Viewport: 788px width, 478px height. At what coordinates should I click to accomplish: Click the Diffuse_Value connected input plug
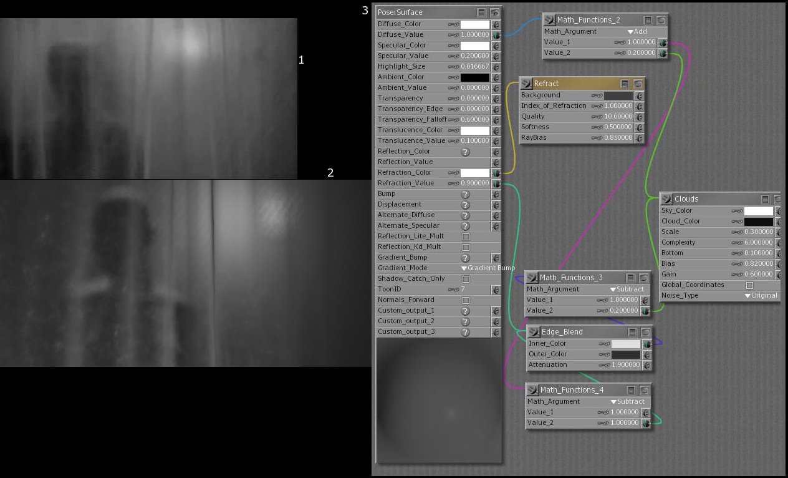tap(496, 35)
